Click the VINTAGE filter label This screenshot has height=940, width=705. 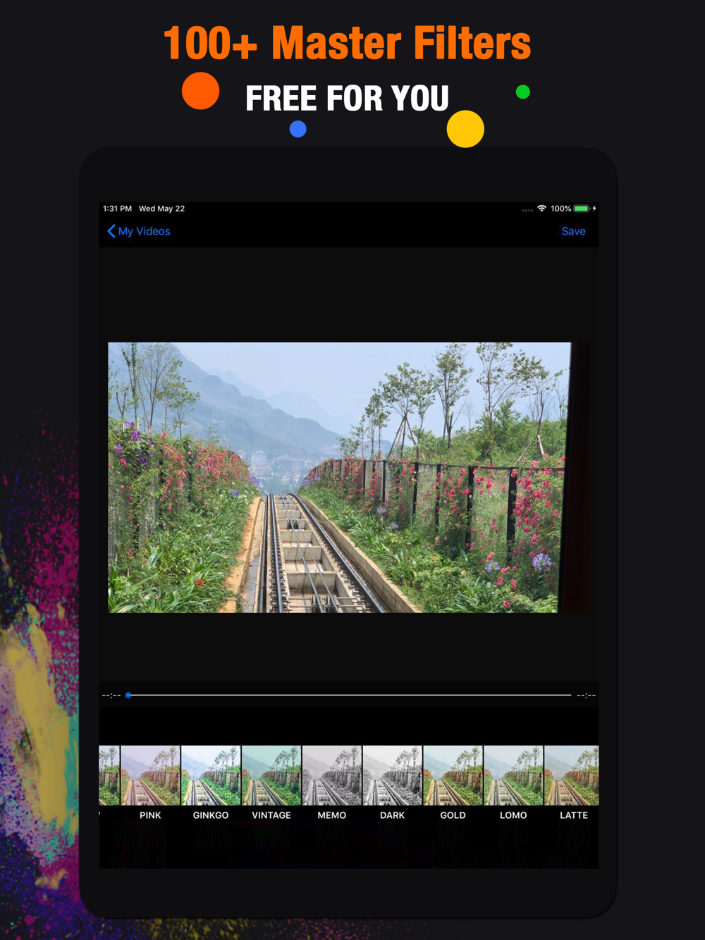271,815
